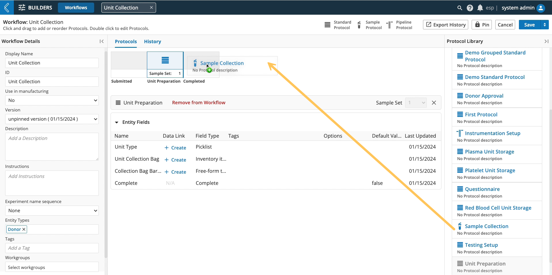Click the Platelet Unit Storage icon
Image resolution: width=552 pixels, height=275 pixels.
click(x=460, y=170)
